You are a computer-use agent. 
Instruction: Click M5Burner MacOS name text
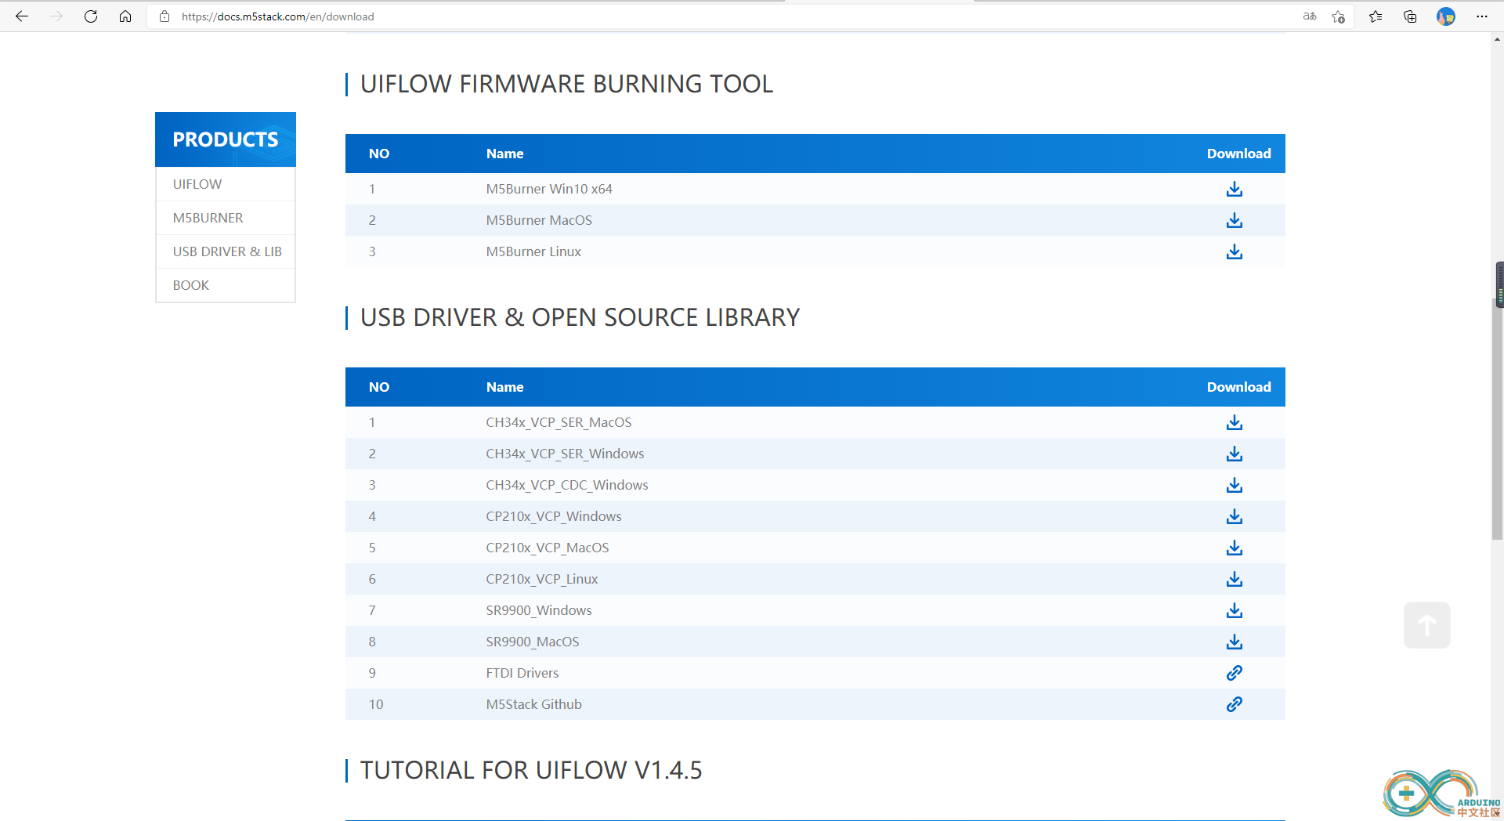point(539,220)
